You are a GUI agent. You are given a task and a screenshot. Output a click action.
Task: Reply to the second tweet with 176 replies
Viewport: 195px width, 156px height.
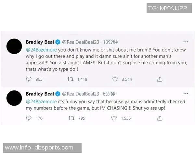pyautogui.click(x=29, y=118)
